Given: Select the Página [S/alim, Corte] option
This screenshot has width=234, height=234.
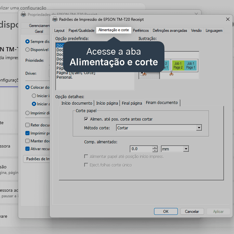Looking at the screenshot, I should tap(76, 73).
